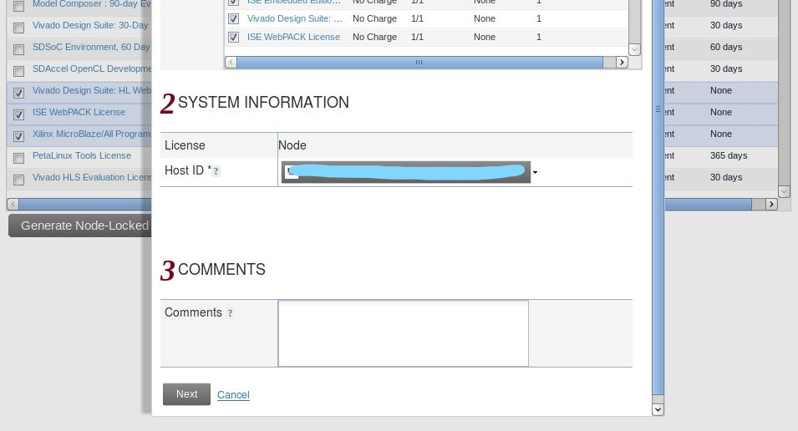Select the '60 days' cell in background table
The image size is (798, 431).
pos(726,47)
